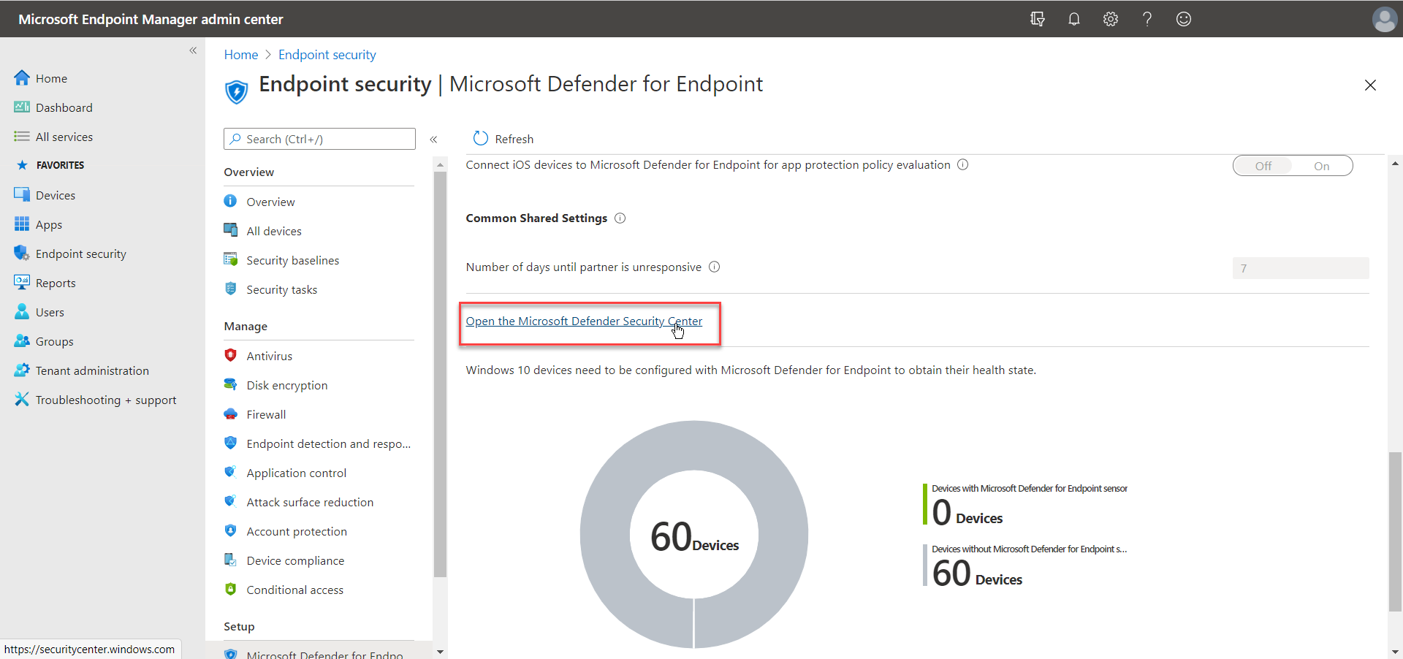This screenshot has height=659, width=1403.
Task: Click the 60 Devices donut chart
Action: click(694, 534)
